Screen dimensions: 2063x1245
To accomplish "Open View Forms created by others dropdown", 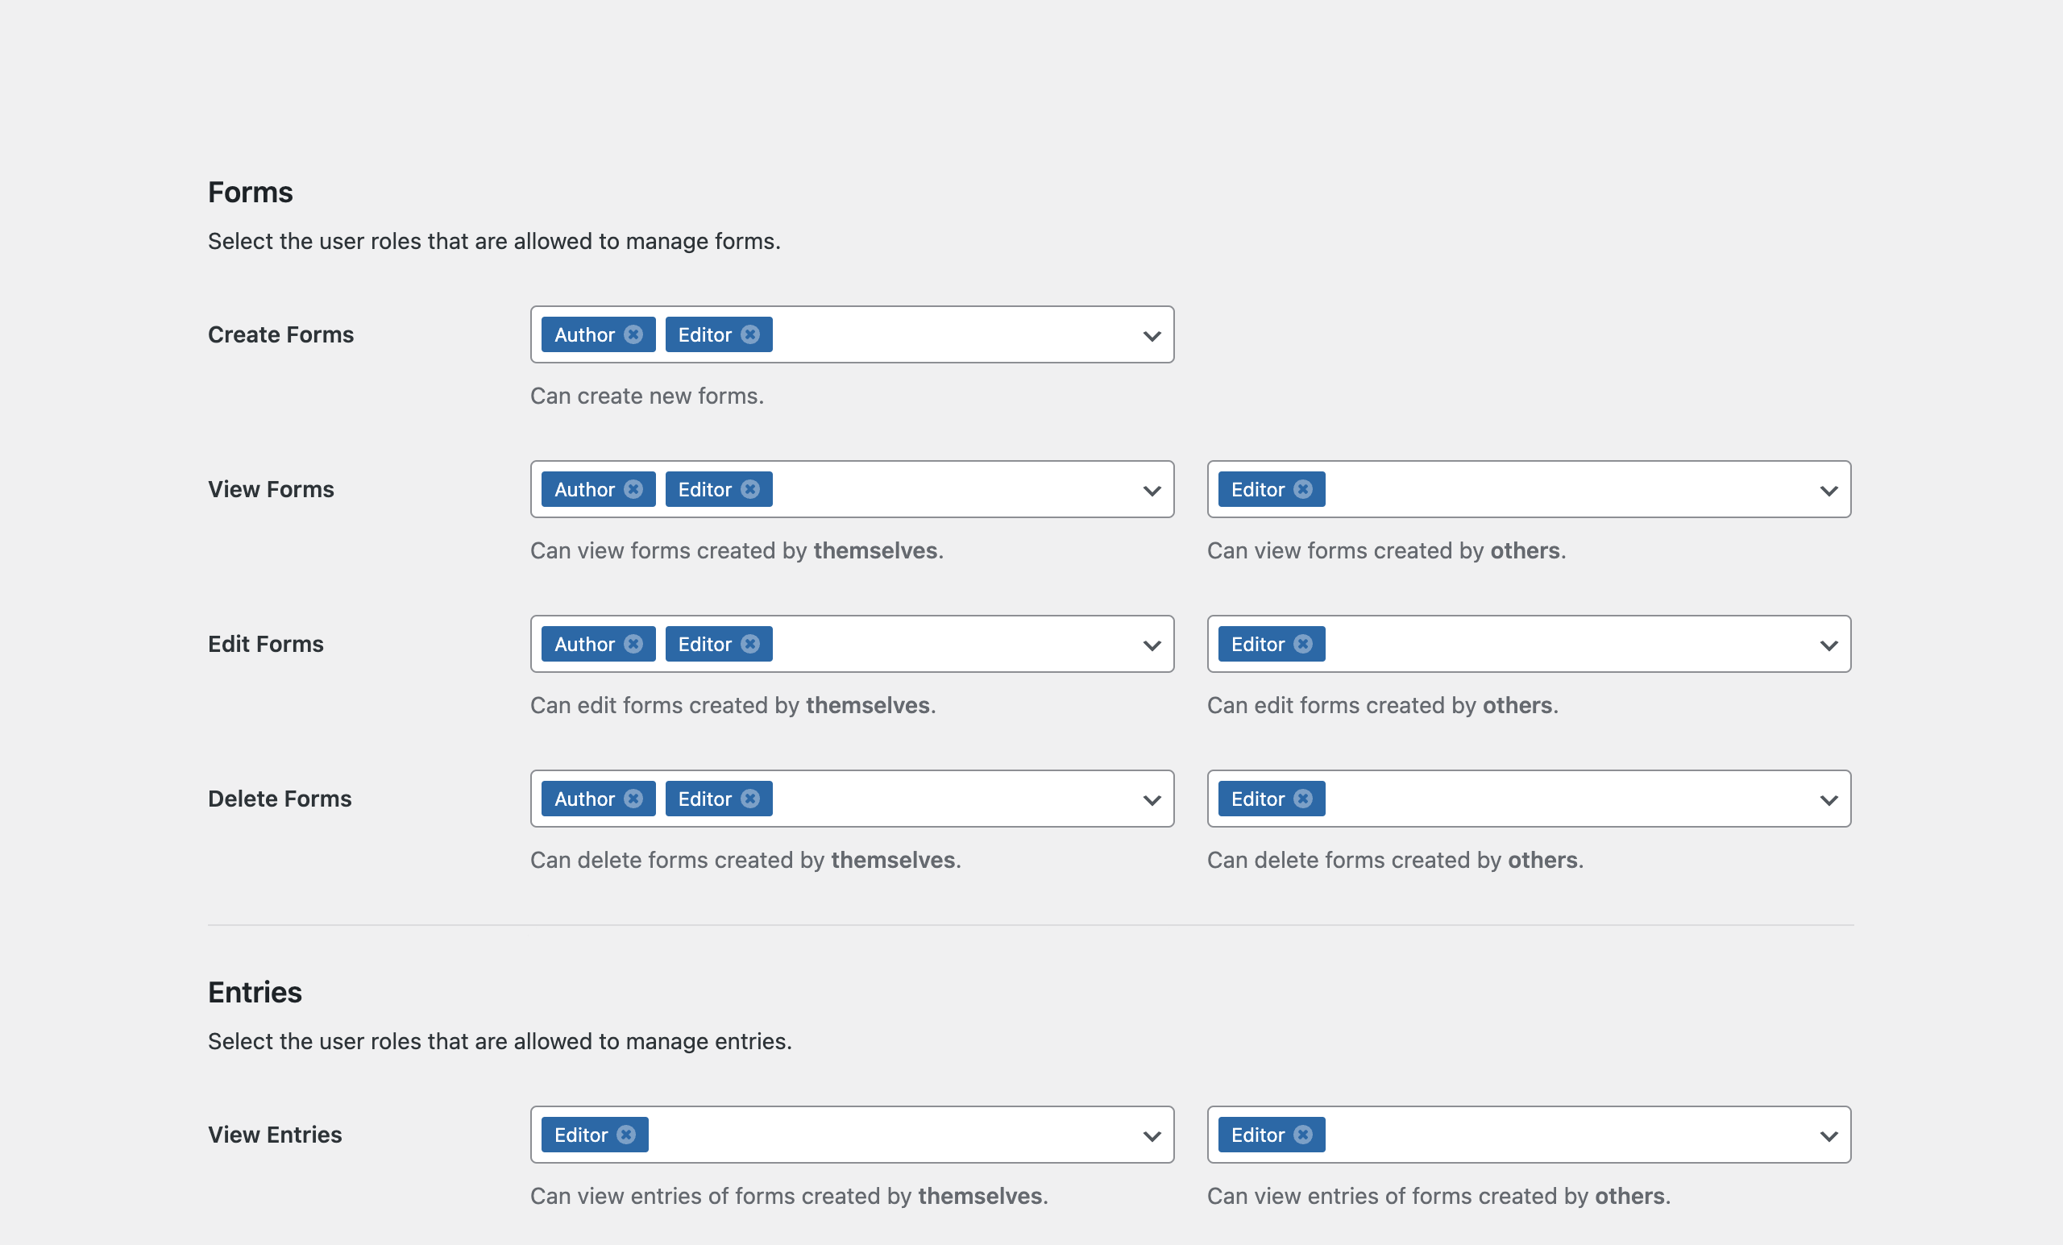I will point(1828,491).
